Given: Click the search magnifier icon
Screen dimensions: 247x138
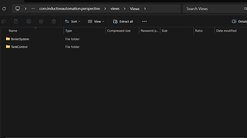Looking at the screenshot, I should 246,9.
